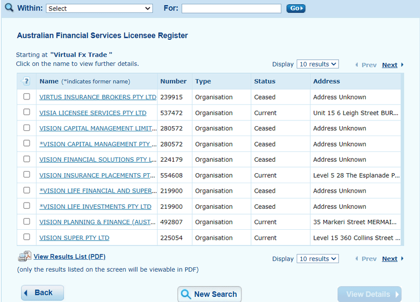The width and height of the screenshot is (420, 302).
Task: Open VISION CAPITAL MANAGEMENT LIMIT... link
Action: [98, 128]
